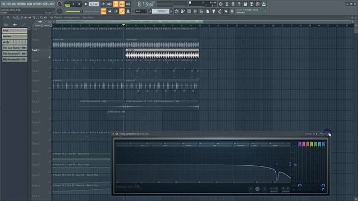Click the green band 5 slider

pyautogui.click(x=315, y=144)
